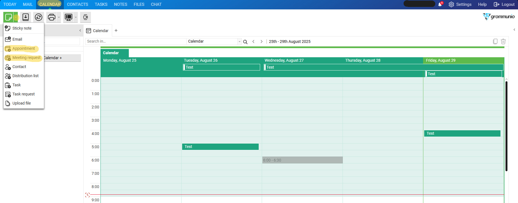Start a video meeting with the camera icon
Image resolution: width=518 pixels, height=203 pixels.
pyautogui.click(x=86, y=17)
